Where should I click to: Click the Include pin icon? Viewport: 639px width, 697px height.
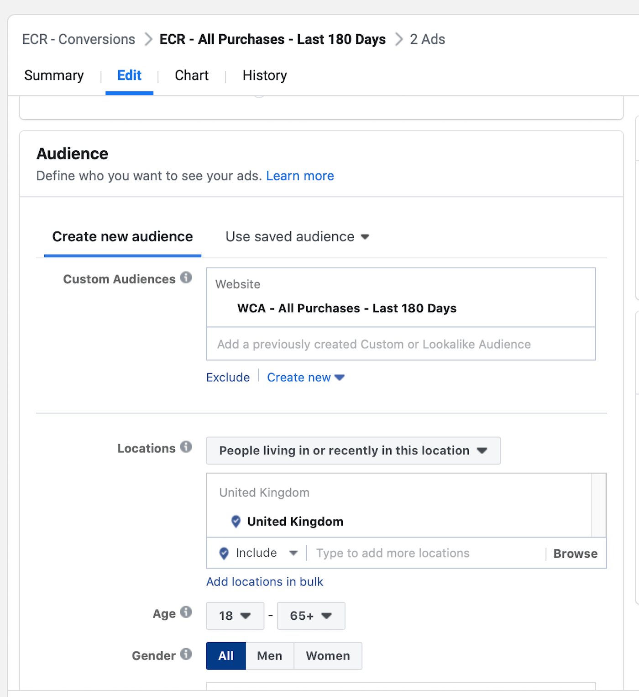(224, 553)
